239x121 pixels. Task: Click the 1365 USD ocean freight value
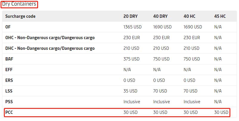tap(132, 27)
